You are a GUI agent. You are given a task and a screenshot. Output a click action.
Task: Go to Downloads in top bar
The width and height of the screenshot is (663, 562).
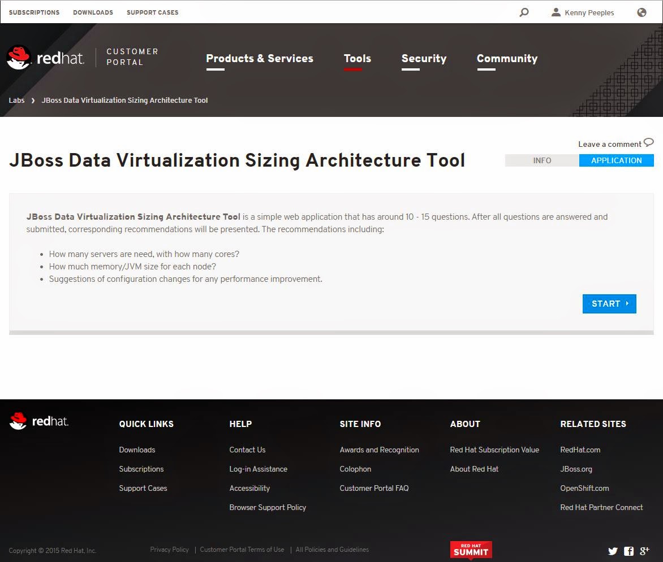point(93,12)
